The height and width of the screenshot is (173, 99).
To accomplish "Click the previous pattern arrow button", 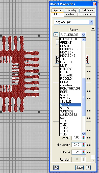I will tap(56, 35).
